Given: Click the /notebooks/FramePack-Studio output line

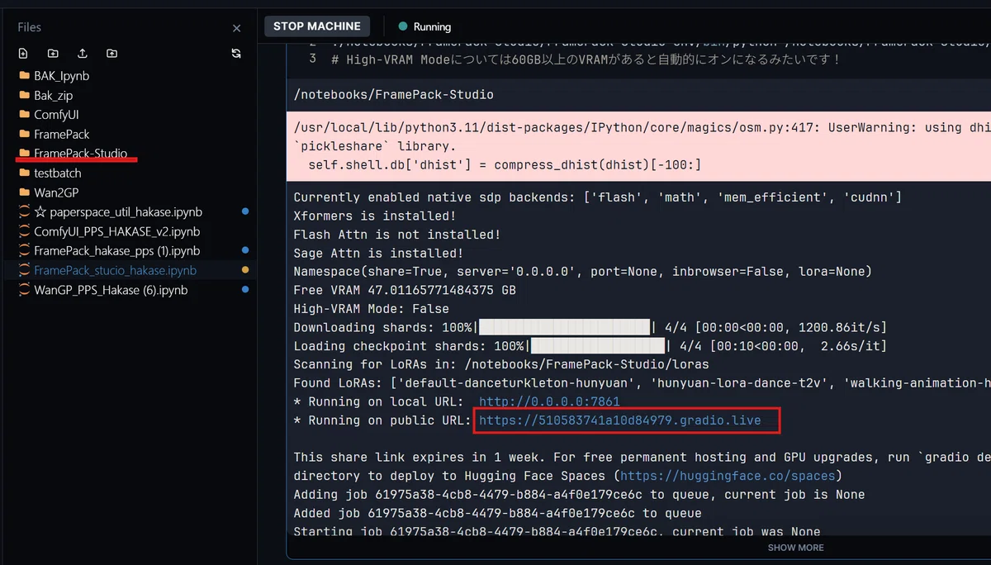Looking at the screenshot, I should pos(394,95).
